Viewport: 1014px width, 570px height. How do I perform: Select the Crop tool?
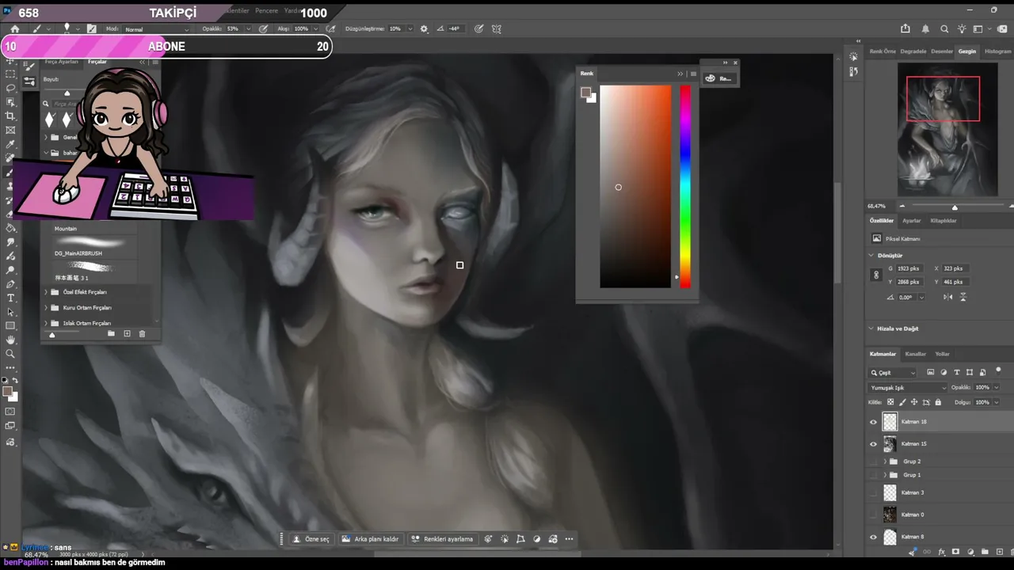point(10,116)
